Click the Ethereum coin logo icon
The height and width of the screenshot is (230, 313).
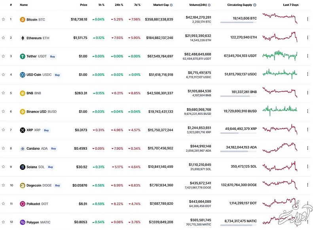23,38
